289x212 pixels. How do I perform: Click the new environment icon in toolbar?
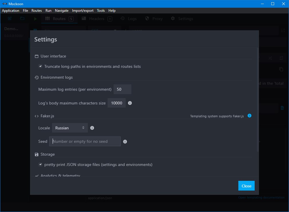coord(9,18)
